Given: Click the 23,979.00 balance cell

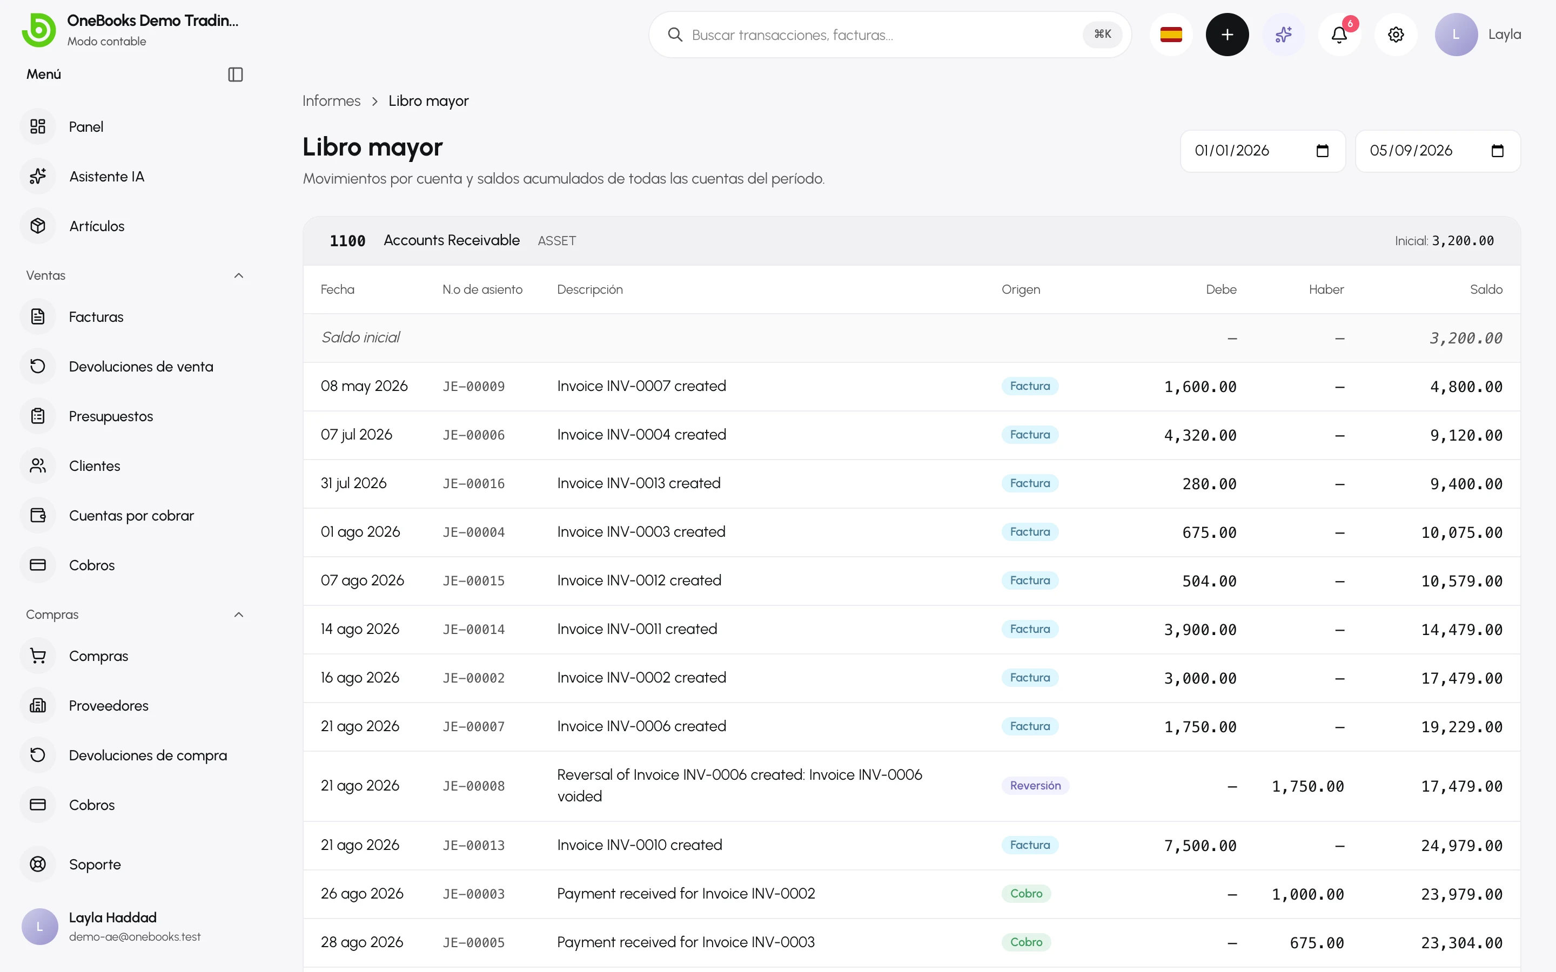Looking at the screenshot, I should coord(1461,894).
